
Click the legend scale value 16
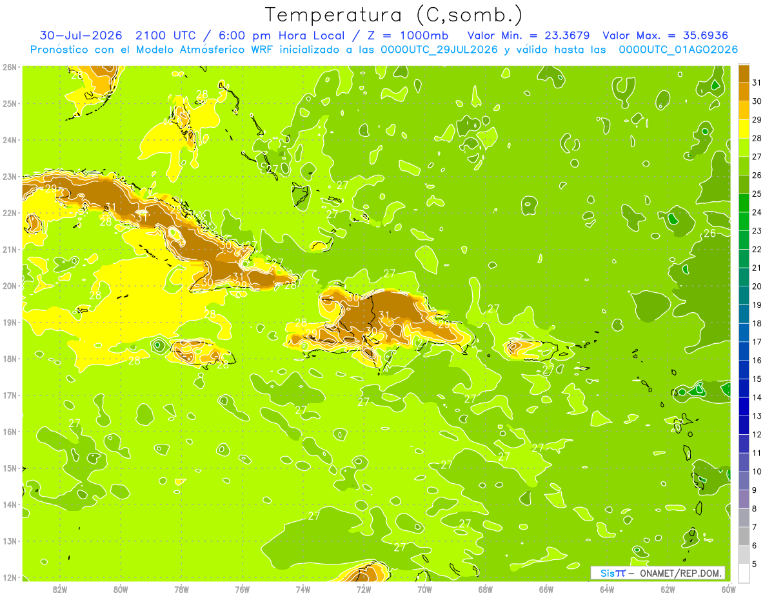pos(757,360)
